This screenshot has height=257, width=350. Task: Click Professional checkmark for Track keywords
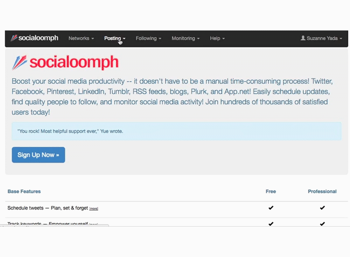(x=322, y=224)
